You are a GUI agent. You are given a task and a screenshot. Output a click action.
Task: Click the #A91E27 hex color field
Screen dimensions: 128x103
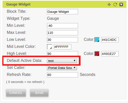point(110,54)
